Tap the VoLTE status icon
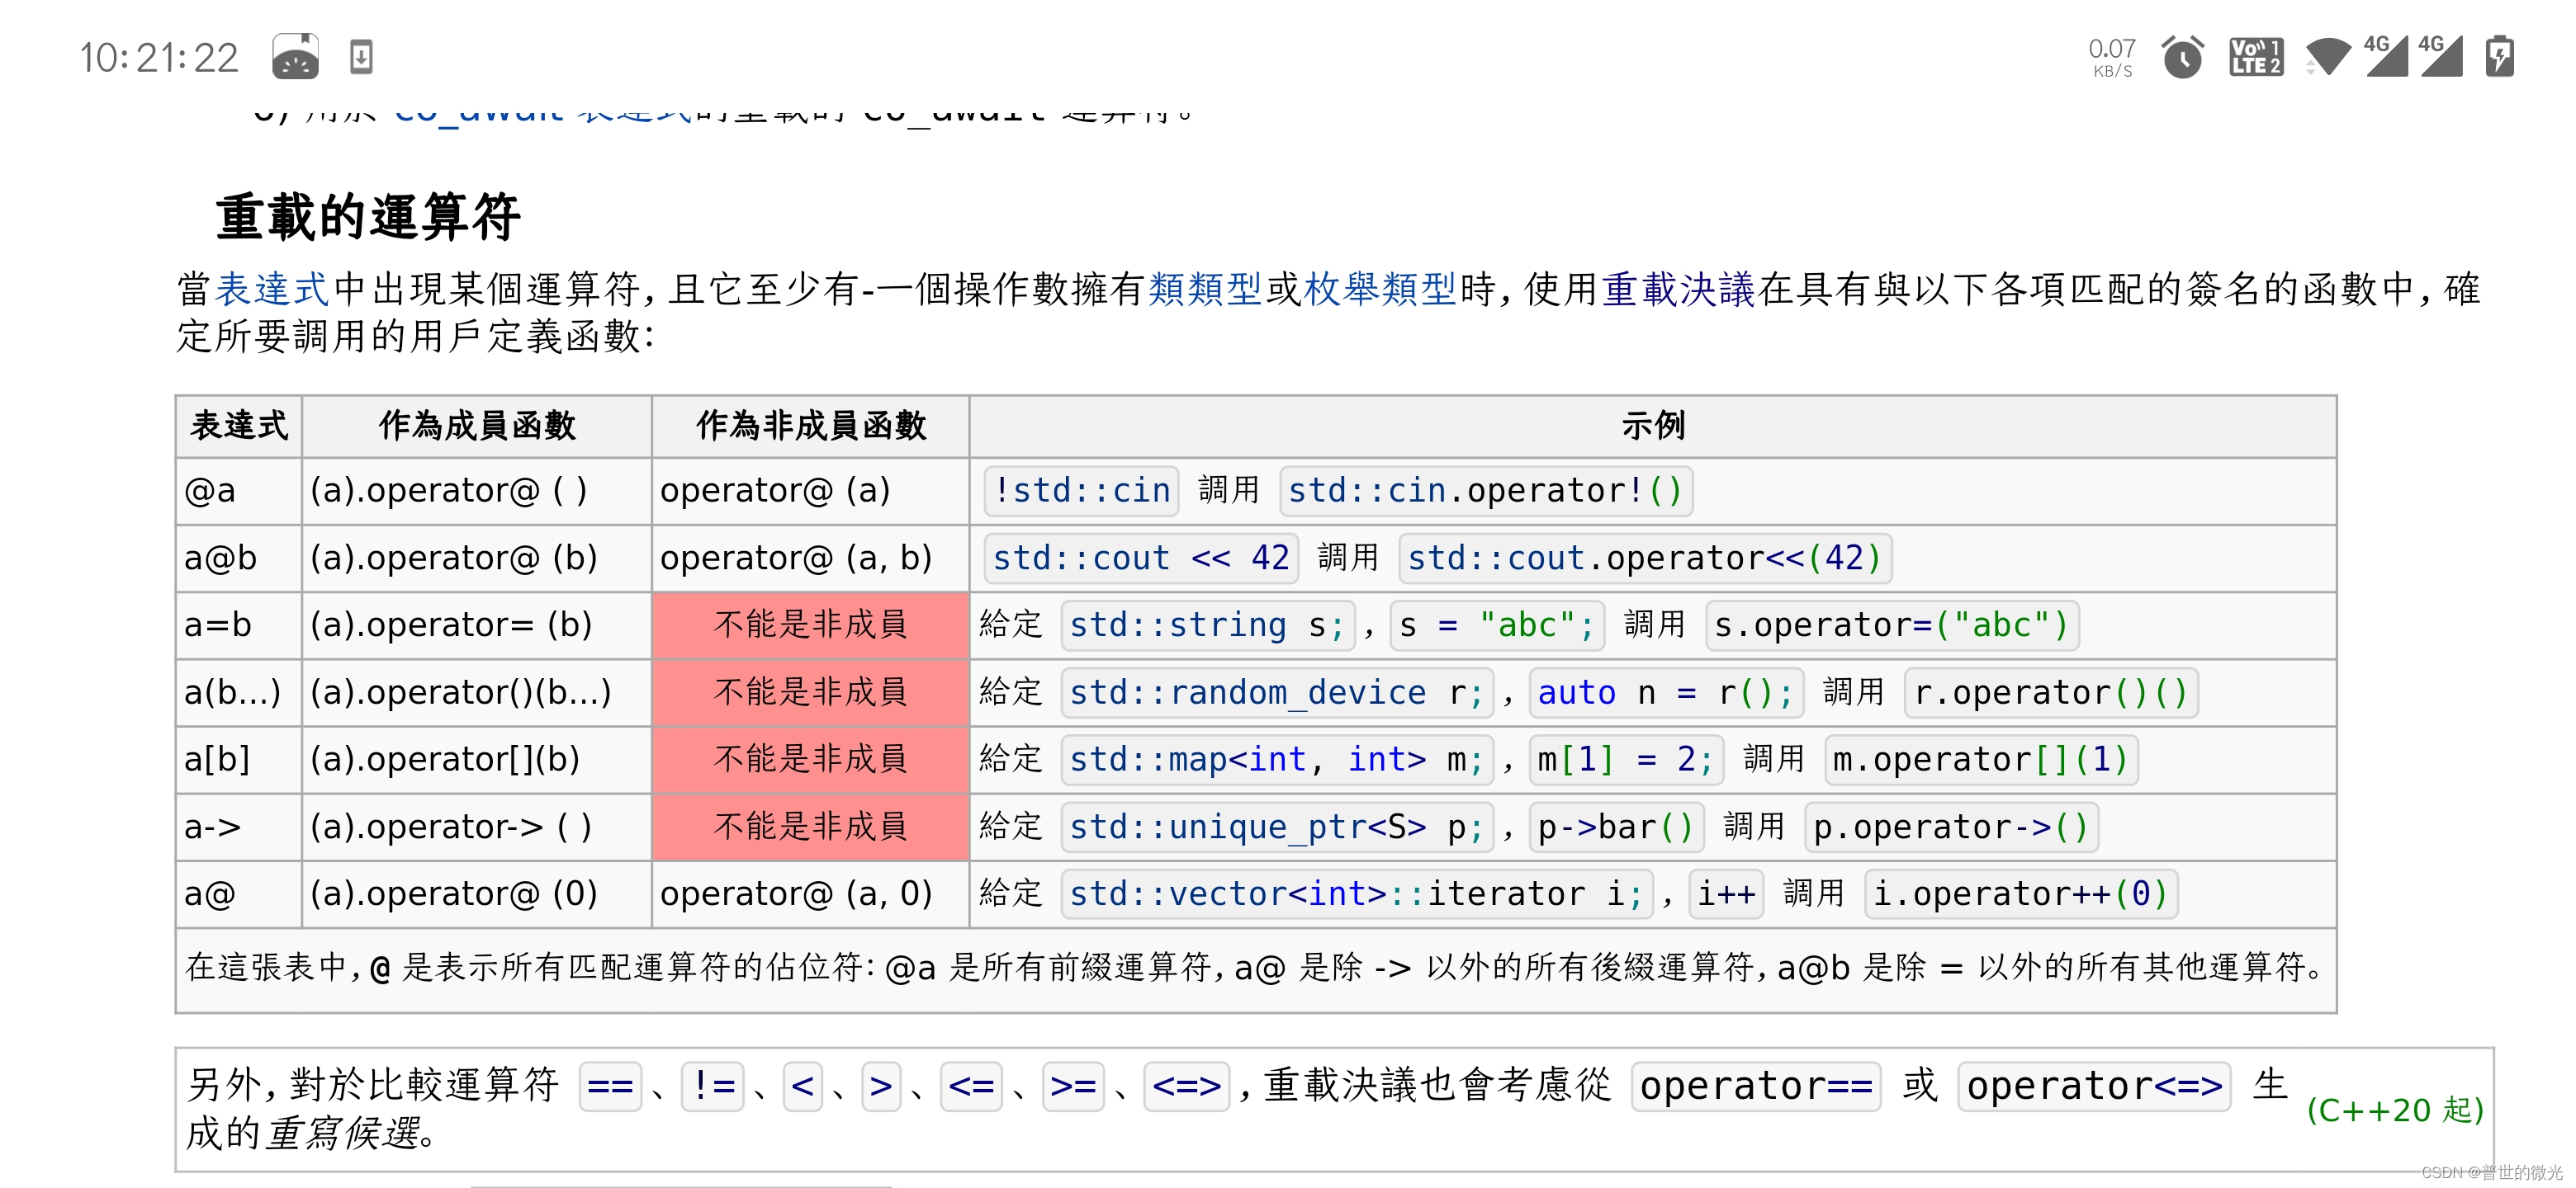This screenshot has width=2576, height=1188. 2256,57
